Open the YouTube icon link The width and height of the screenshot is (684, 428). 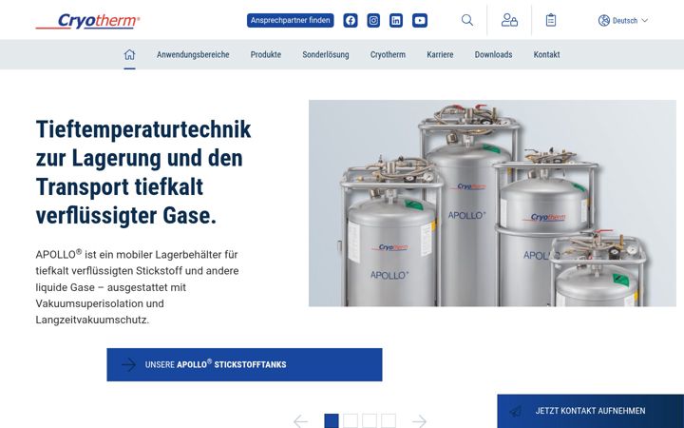coord(420,21)
